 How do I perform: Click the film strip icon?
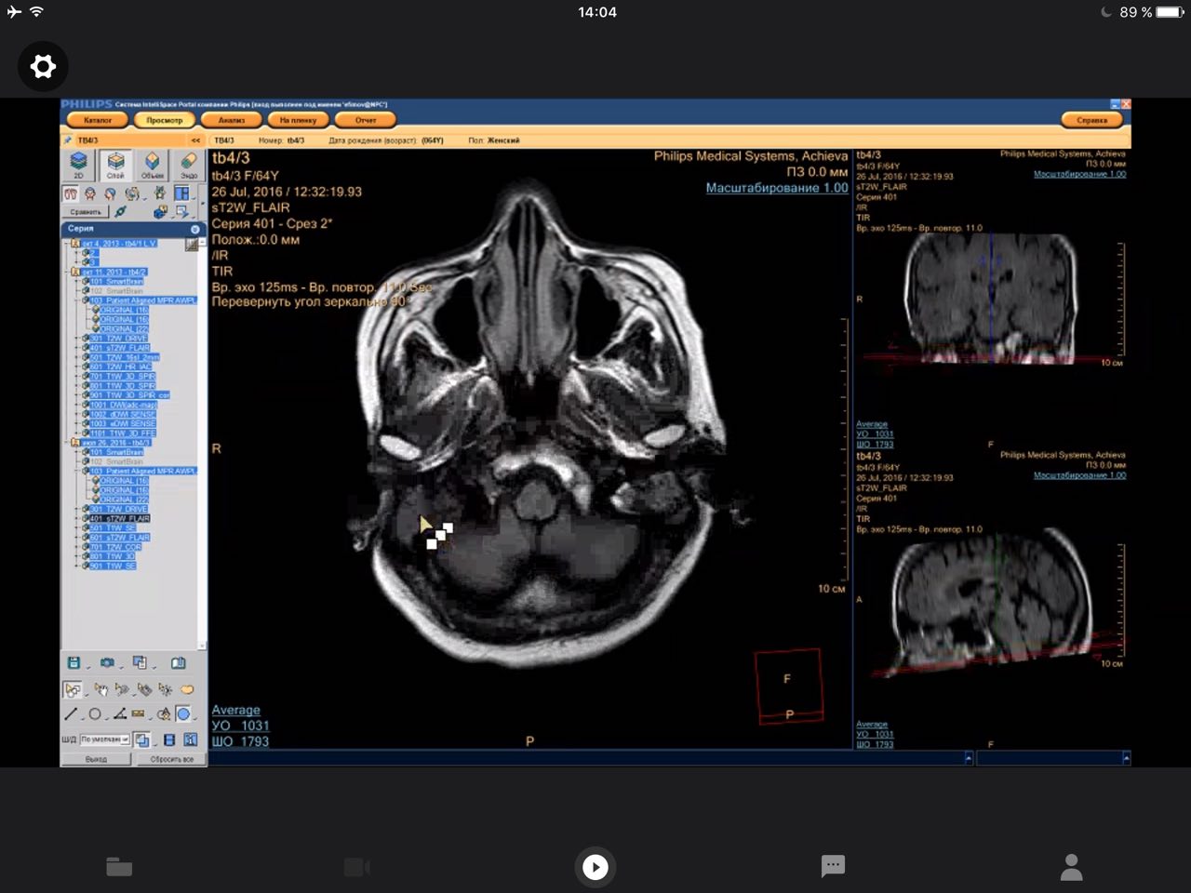pyautogui.click(x=169, y=740)
